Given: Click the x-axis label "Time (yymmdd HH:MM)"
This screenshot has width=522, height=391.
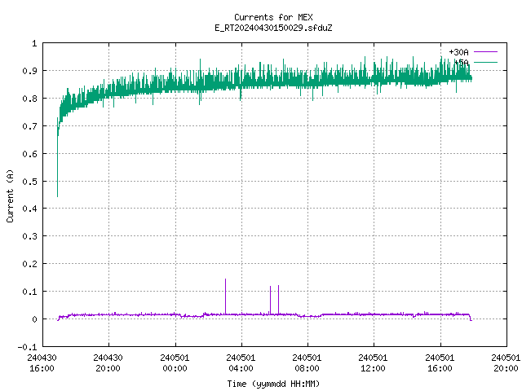Looking at the screenshot, I should tap(273, 384).
